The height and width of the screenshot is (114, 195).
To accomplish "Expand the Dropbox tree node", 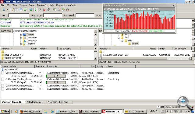I will 21,44.
